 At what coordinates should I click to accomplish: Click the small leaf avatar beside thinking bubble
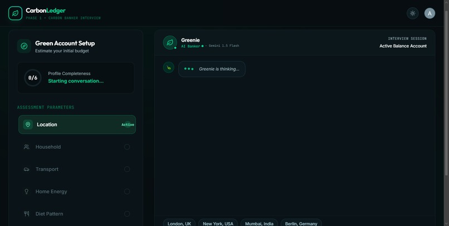[169, 67]
